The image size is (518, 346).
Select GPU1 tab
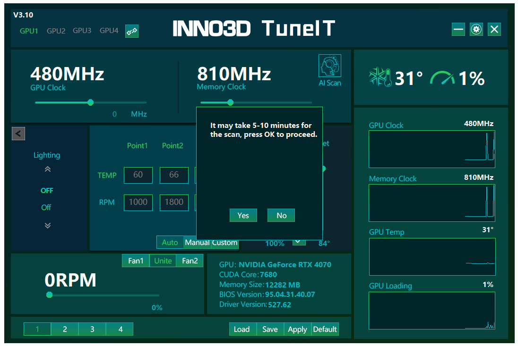tap(29, 31)
